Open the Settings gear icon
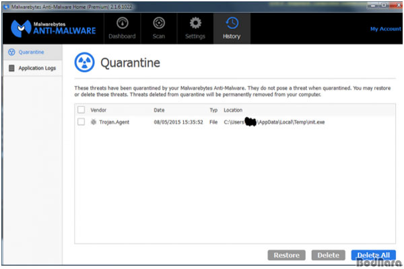Viewport: 404px width, 269px height. point(195,24)
